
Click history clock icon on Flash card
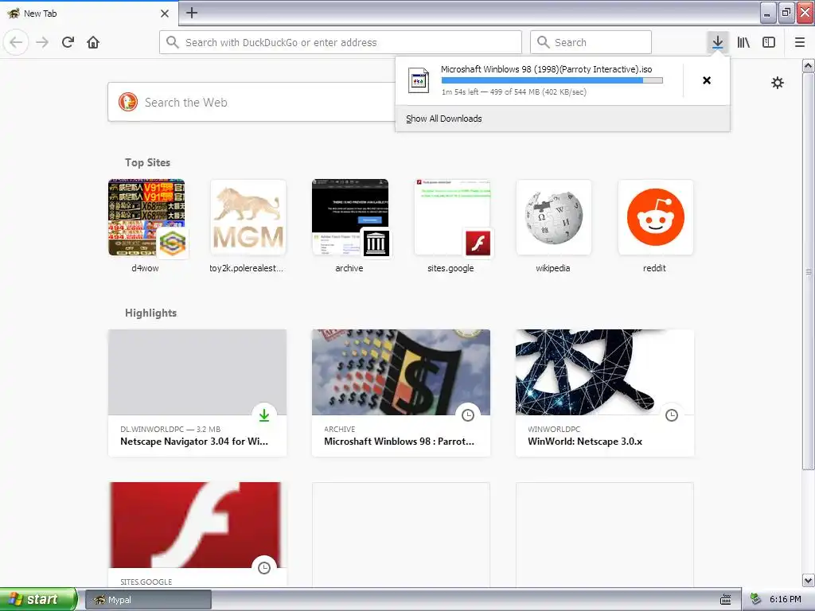coord(264,568)
